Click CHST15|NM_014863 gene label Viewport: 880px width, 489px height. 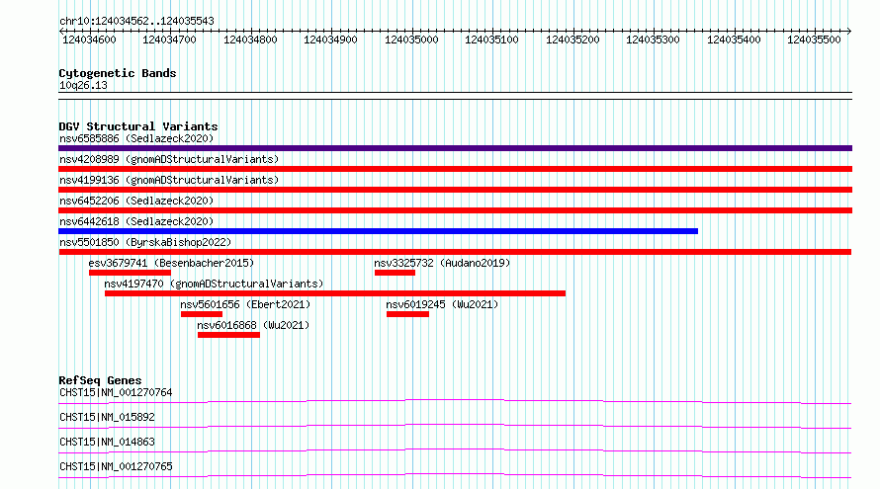[107, 442]
